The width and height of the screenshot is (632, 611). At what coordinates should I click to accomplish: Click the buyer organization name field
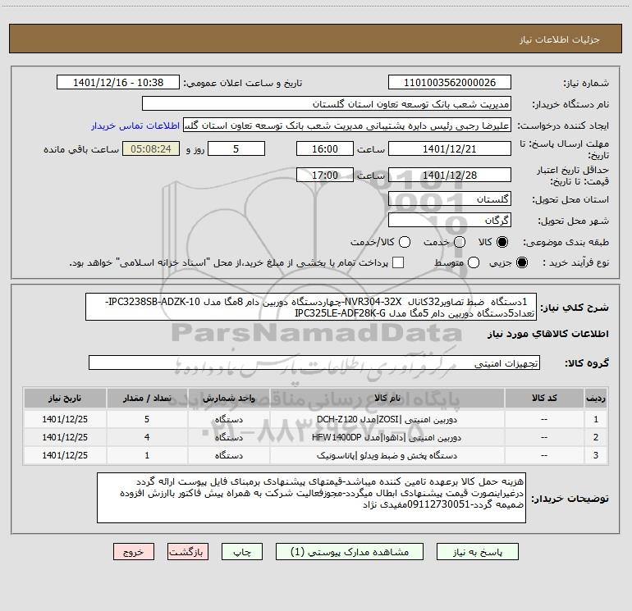(x=327, y=104)
